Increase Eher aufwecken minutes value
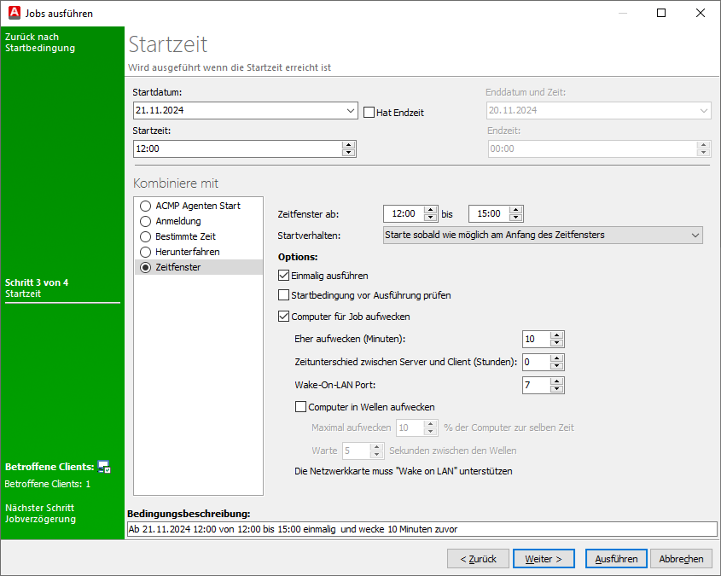 click(x=557, y=335)
